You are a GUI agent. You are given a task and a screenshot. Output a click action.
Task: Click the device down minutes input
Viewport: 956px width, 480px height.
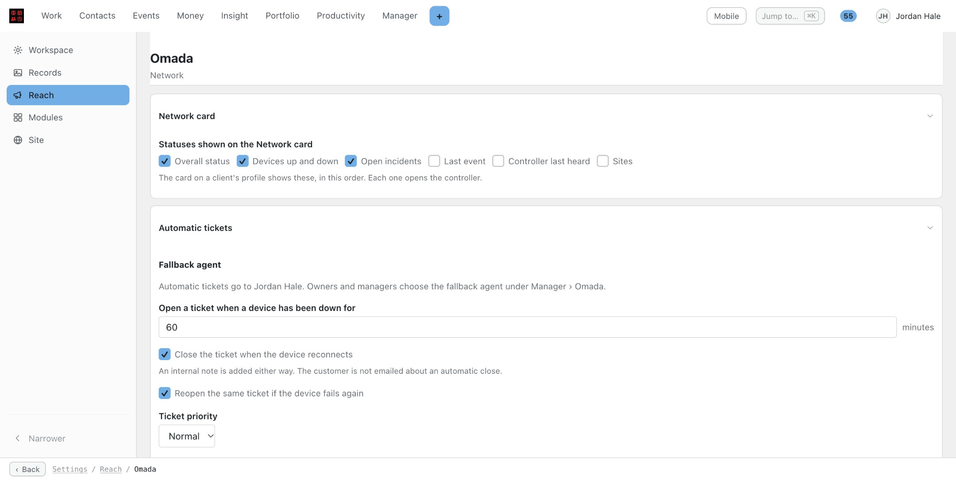(528, 327)
